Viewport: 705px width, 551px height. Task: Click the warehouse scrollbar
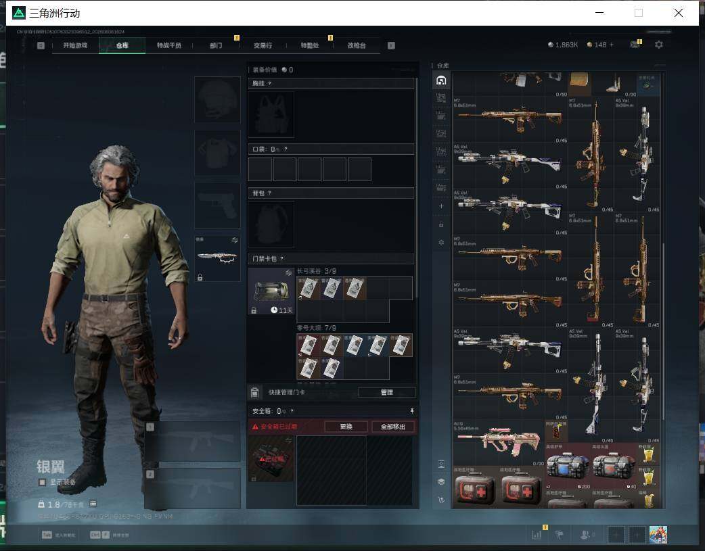pos(664,332)
